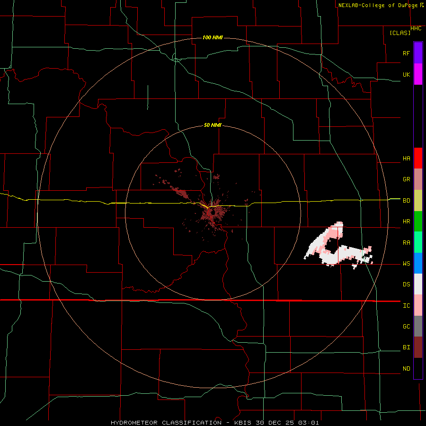Click the HR legend label

(x=406, y=222)
